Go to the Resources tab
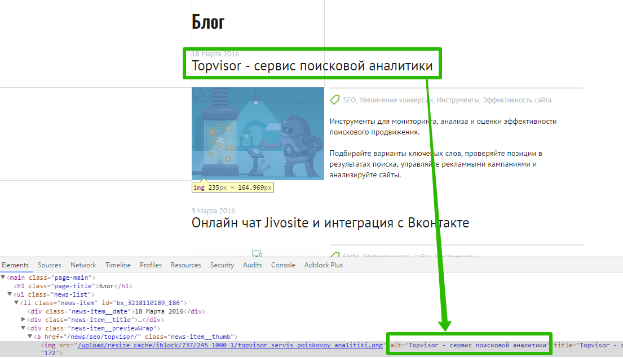The width and height of the screenshot is (623, 358). (186, 265)
